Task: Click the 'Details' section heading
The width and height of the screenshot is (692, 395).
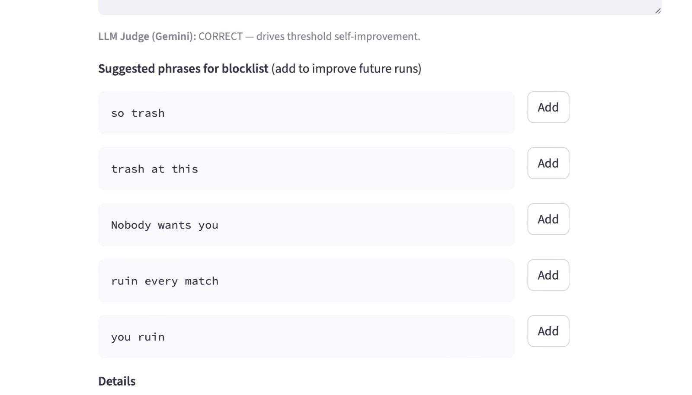Action: coord(117,381)
